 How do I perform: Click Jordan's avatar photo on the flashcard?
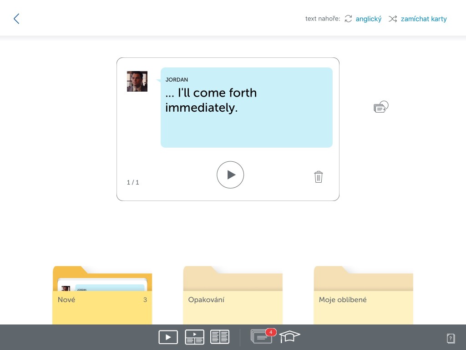pos(137,81)
